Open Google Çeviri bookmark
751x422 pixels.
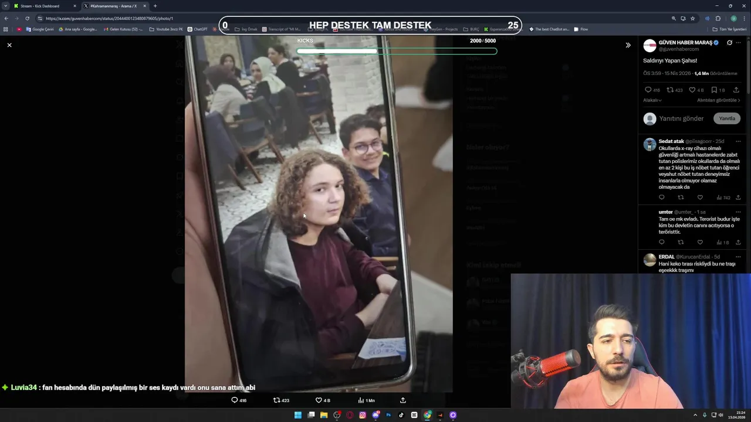point(40,29)
